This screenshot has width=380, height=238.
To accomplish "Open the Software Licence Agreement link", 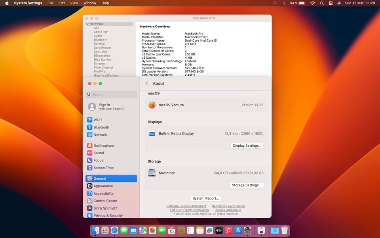I will [186, 206].
